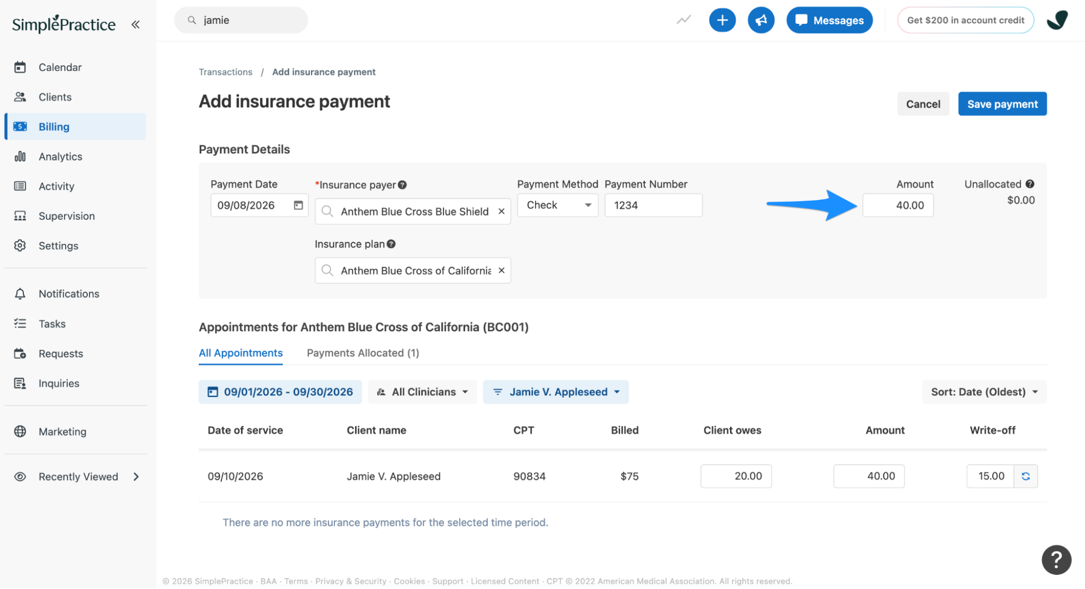Open the Analytics section

point(60,156)
